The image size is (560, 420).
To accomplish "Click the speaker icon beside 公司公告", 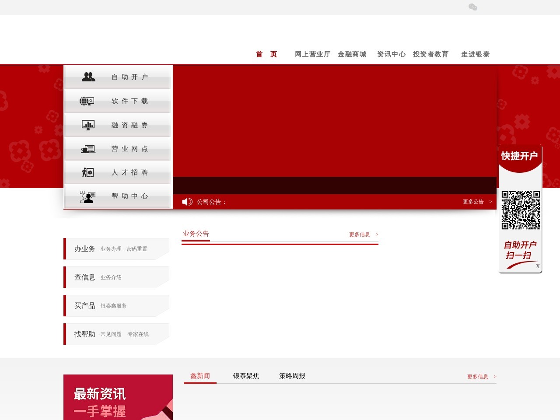I will pos(187,202).
